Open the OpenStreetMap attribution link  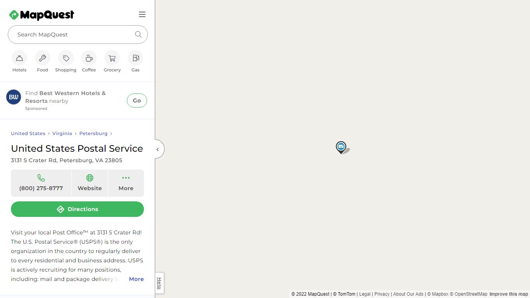coord(468,294)
